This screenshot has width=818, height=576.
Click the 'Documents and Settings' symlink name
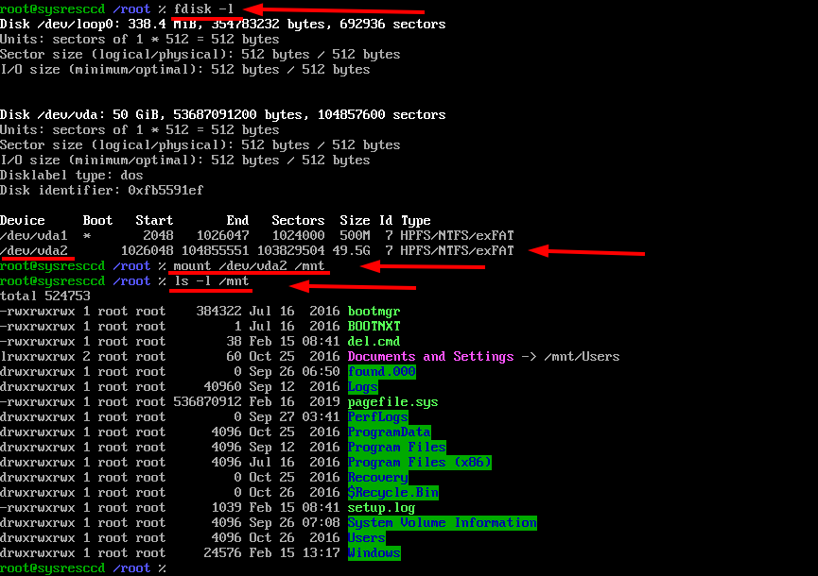point(431,356)
